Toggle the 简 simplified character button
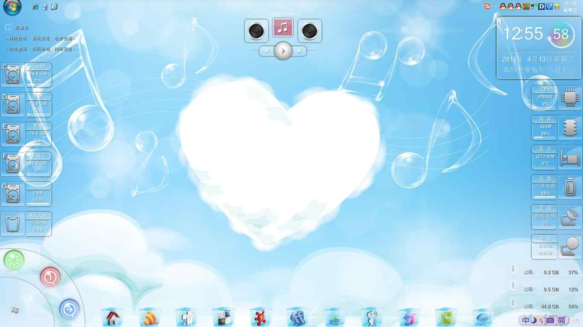The height and width of the screenshot is (327, 583). point(562,320)
